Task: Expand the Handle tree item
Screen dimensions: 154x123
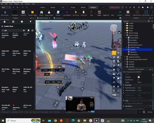Action: tap(127, 50)
